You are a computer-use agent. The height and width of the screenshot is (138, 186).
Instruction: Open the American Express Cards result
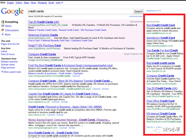click(43, 35)
